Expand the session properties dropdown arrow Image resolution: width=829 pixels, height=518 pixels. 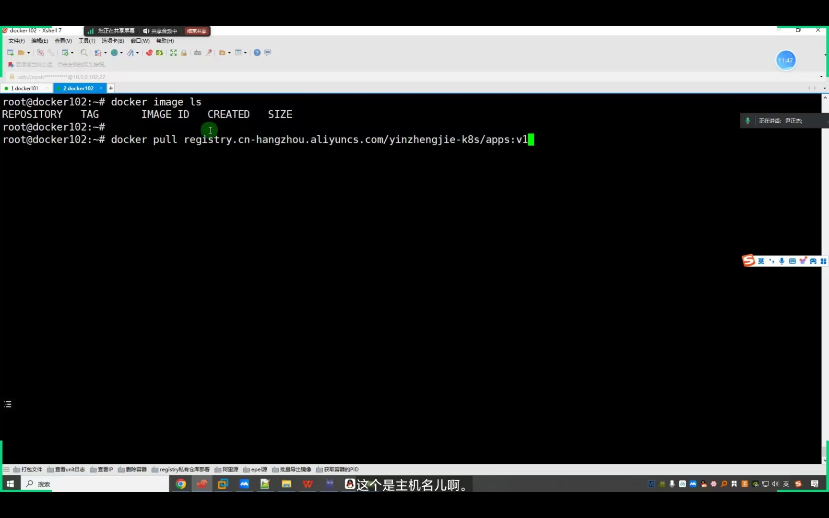72,53
